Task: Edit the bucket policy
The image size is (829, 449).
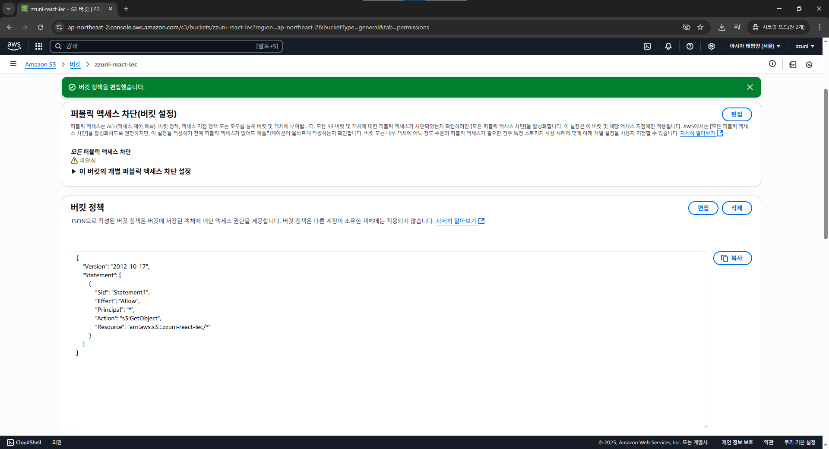Action: [703, 208]
